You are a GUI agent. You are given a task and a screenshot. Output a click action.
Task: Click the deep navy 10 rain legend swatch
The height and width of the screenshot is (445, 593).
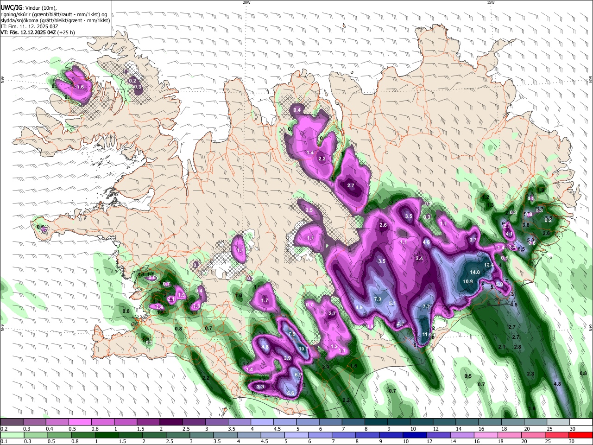[x=414, y=435]
